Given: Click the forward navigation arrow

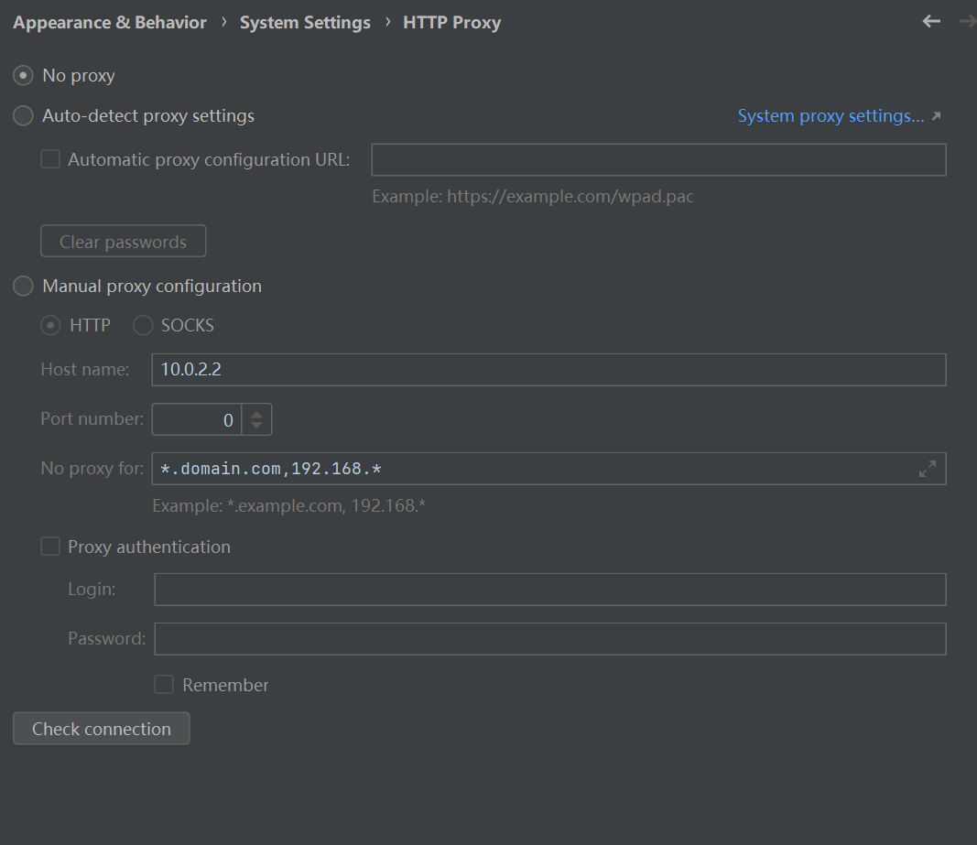Looking at the screenshot, I should pos(966,21).
